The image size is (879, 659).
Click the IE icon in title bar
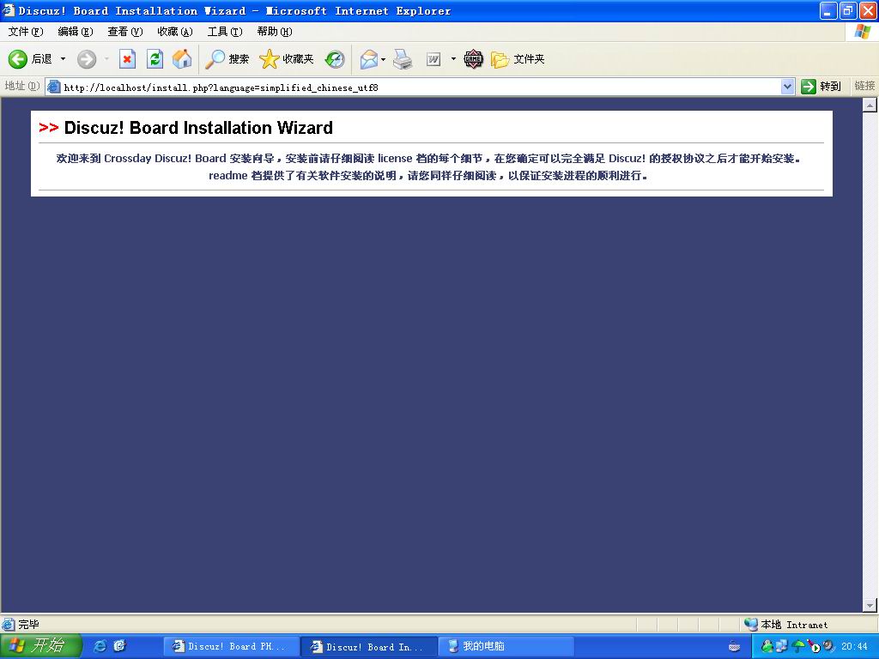8,10
